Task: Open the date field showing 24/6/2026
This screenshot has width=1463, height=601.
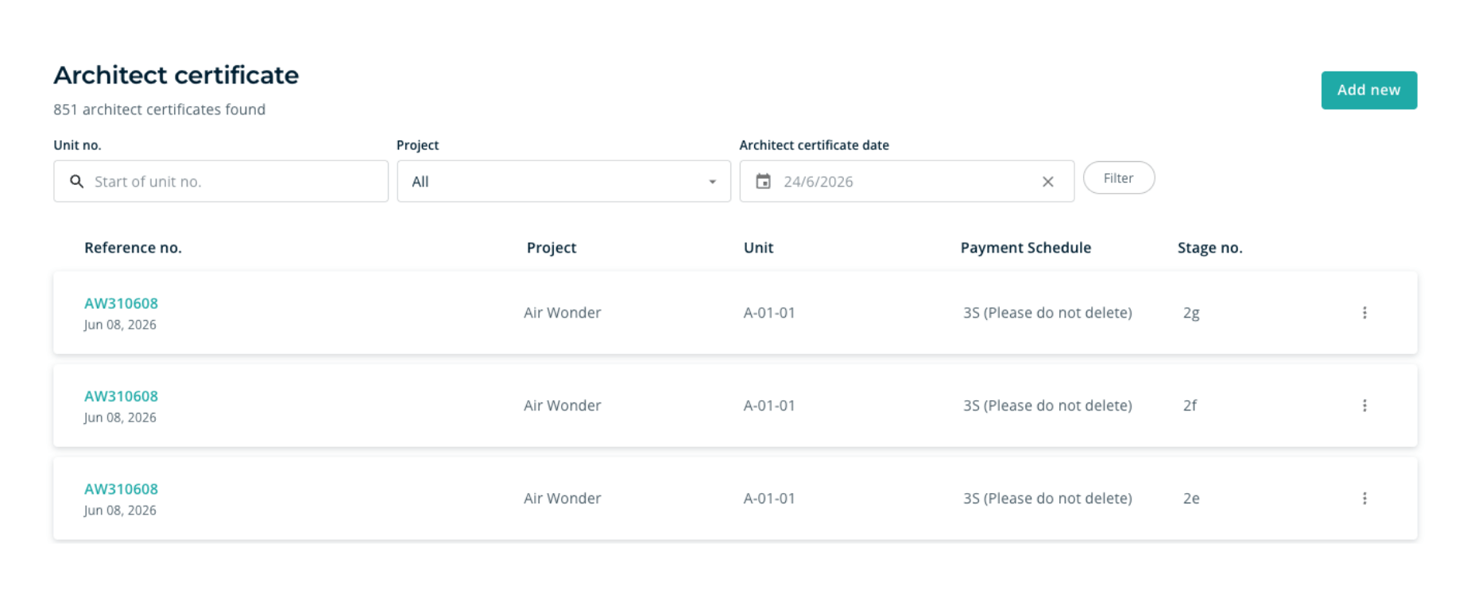Action: click(x=907, y=182)
